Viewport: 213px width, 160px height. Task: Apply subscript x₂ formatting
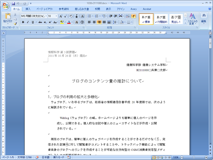[x=45, y=22]
